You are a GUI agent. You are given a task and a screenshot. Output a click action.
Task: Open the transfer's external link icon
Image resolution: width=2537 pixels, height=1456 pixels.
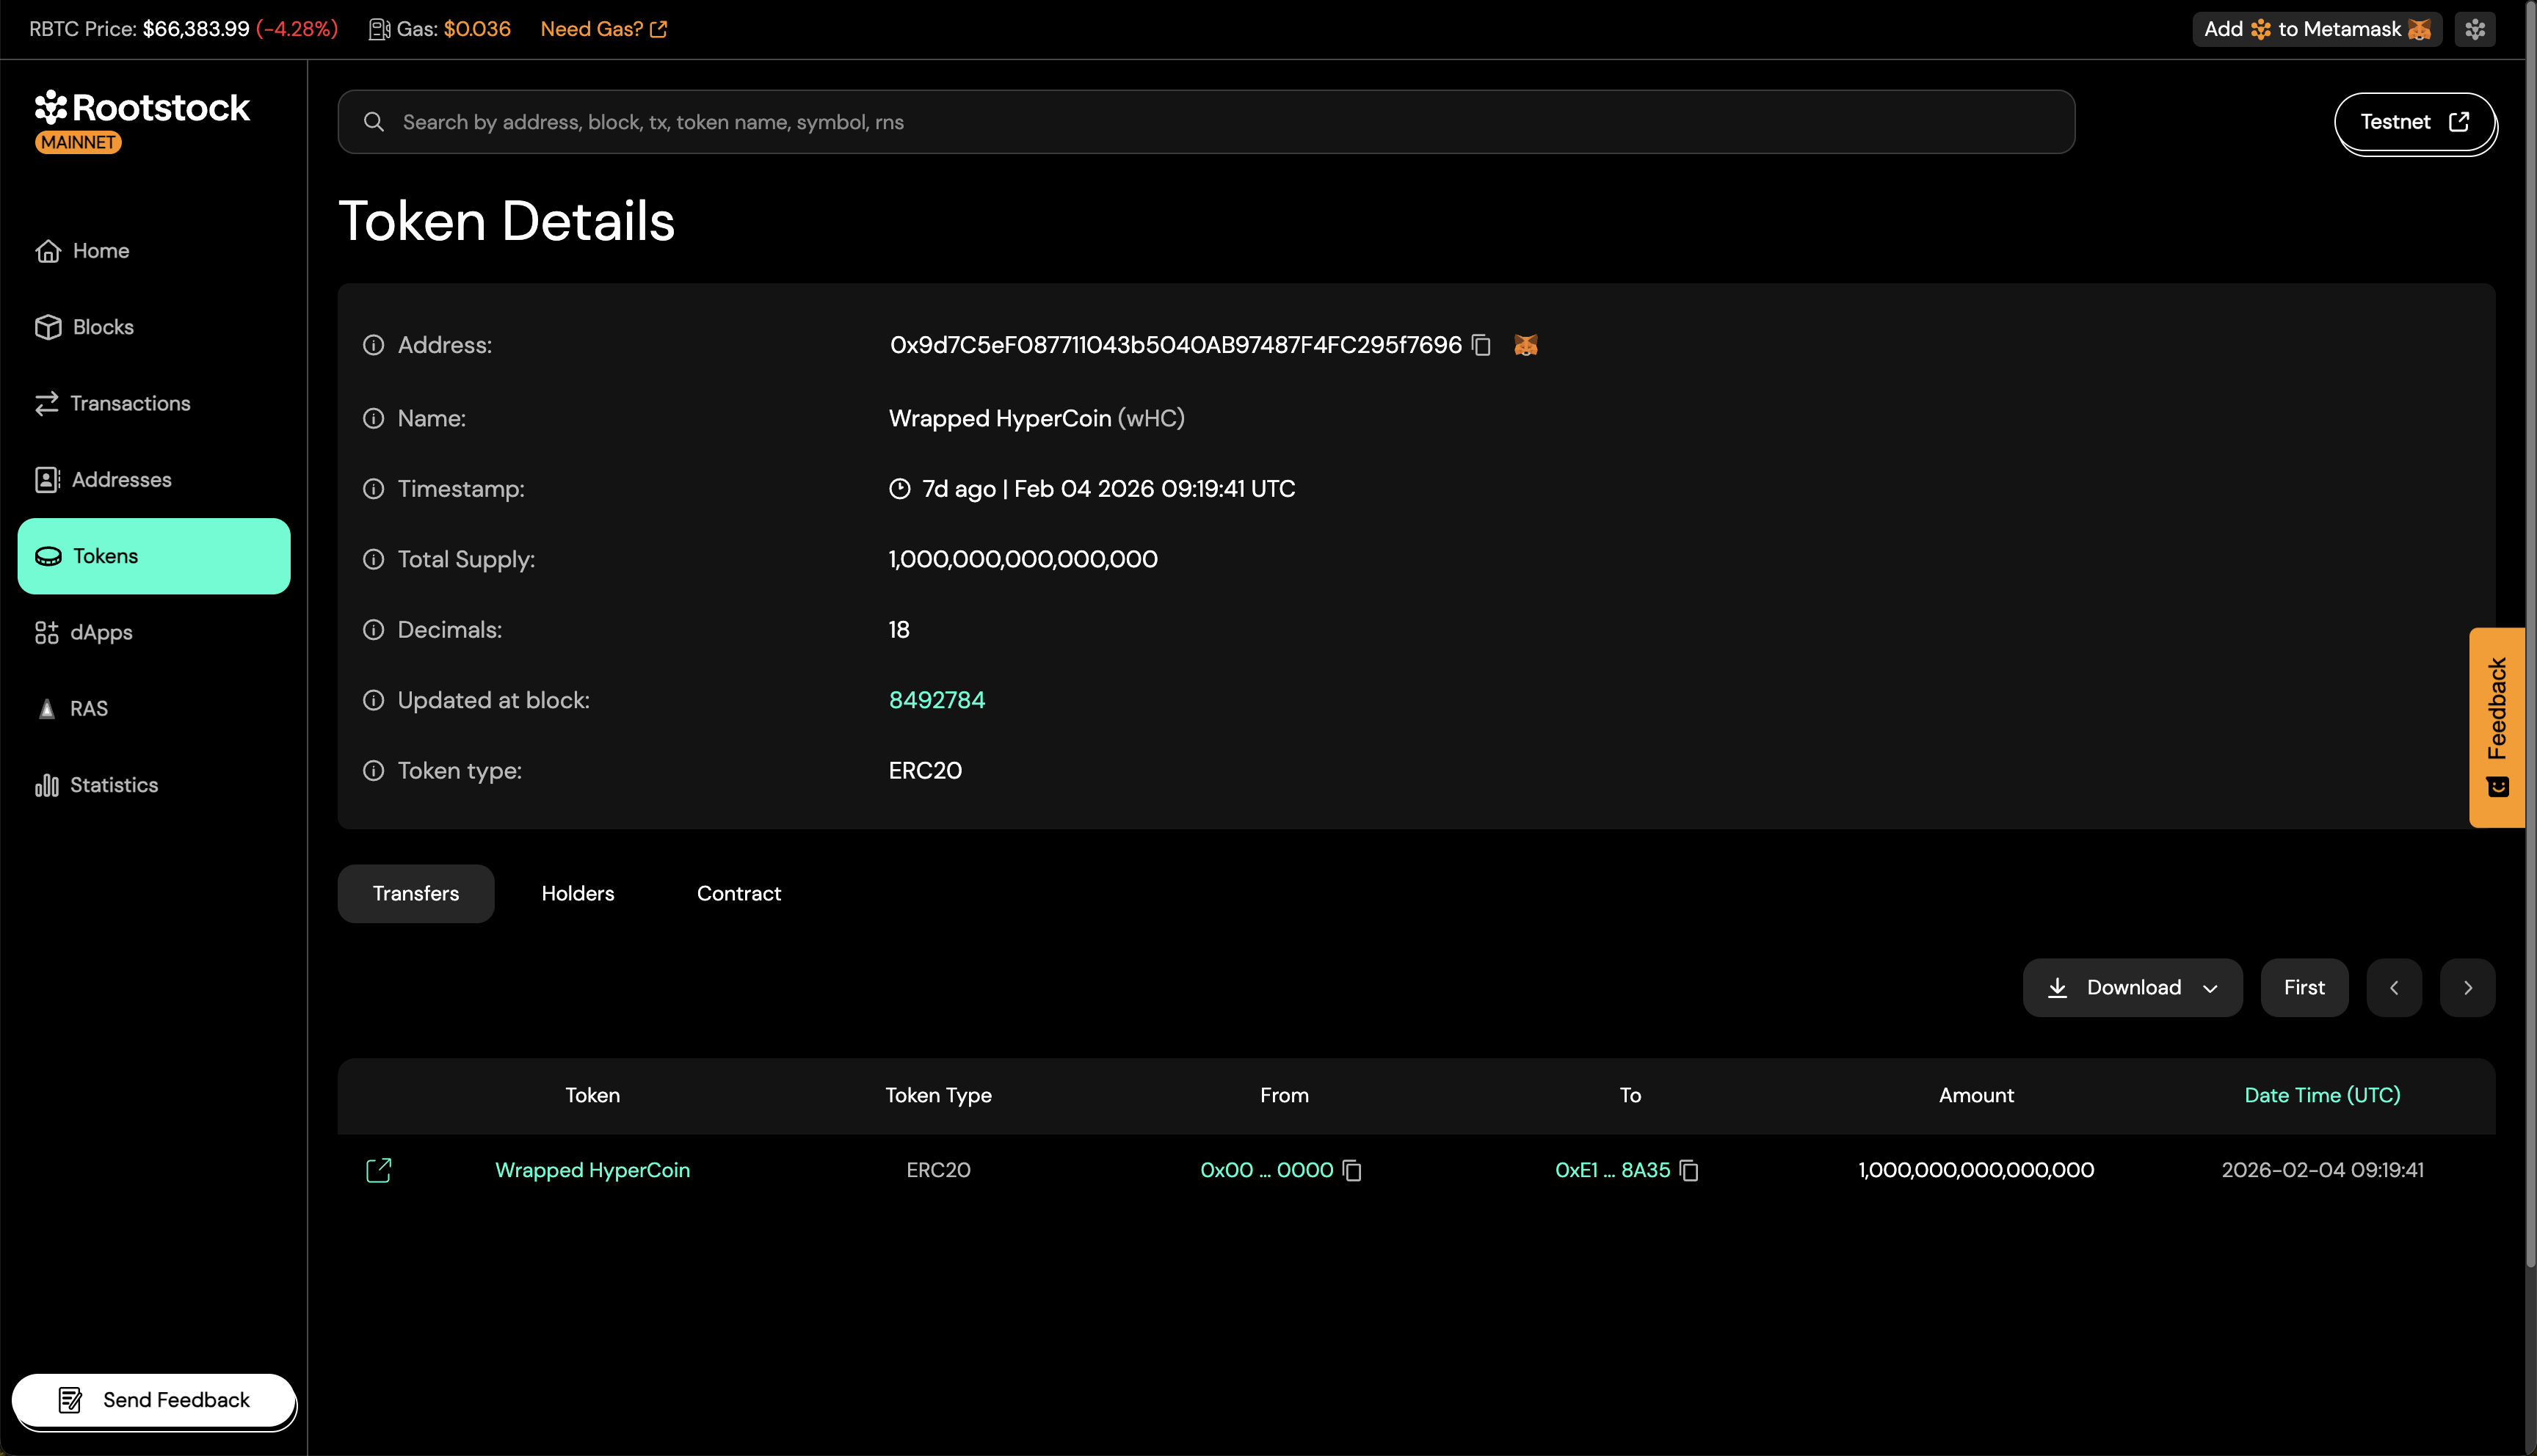tap(378, 1170)
